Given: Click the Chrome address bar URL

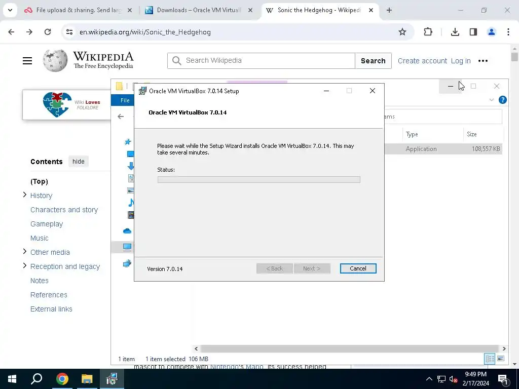Looking at the screenshot, I should click(x=145, y=32).
